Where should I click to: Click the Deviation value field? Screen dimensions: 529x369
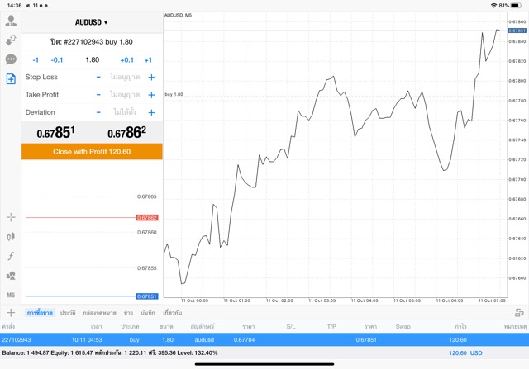coord(125,112)
